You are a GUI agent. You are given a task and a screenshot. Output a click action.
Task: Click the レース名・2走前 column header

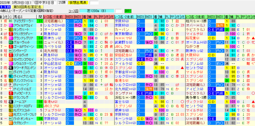[125, 17]
